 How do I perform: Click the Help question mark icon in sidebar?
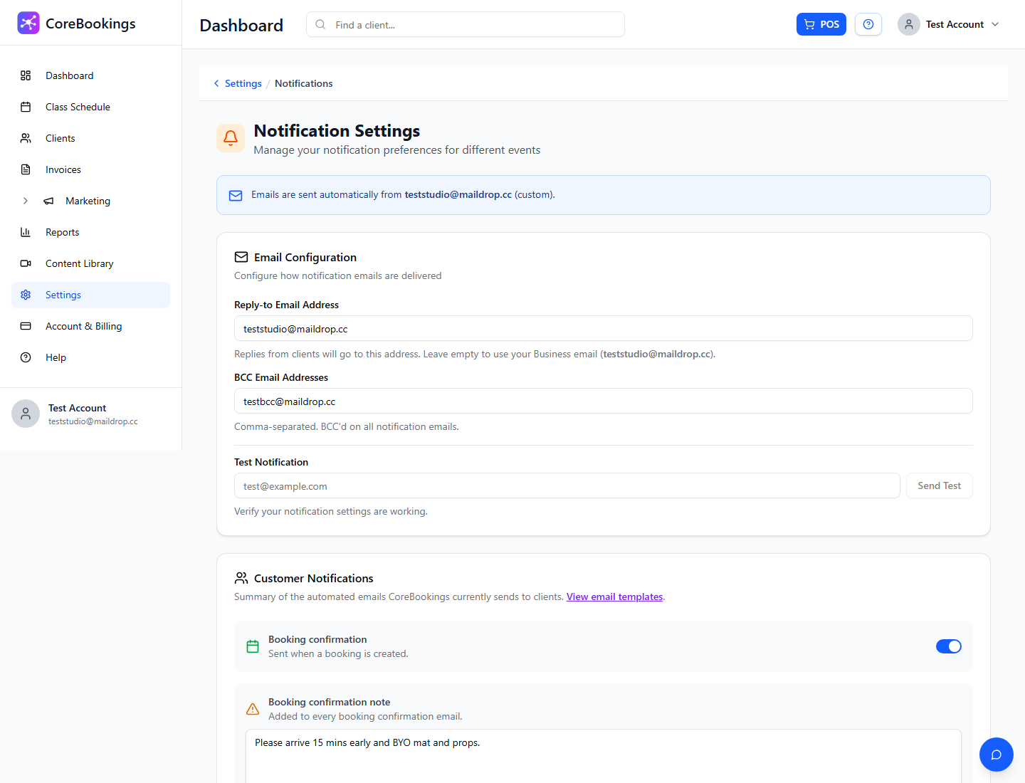click(x=26, y=357)
